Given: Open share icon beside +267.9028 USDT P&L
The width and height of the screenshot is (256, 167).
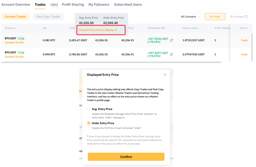Looking at the screenshot, I should coord(171,40).
